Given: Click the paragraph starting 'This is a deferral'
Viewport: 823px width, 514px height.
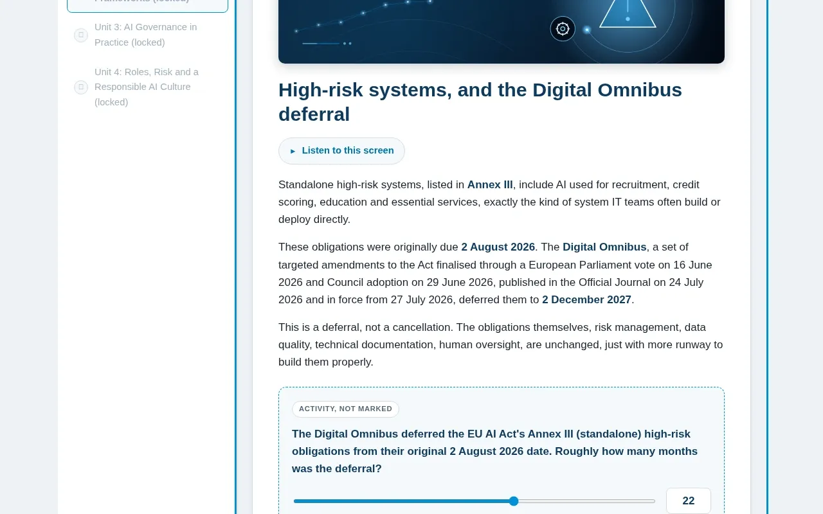Looking at the screenshot, I should (x=501, y=345).
